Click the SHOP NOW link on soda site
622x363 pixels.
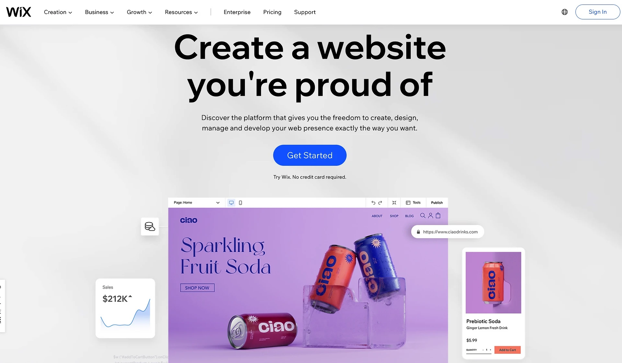point(197,287)
